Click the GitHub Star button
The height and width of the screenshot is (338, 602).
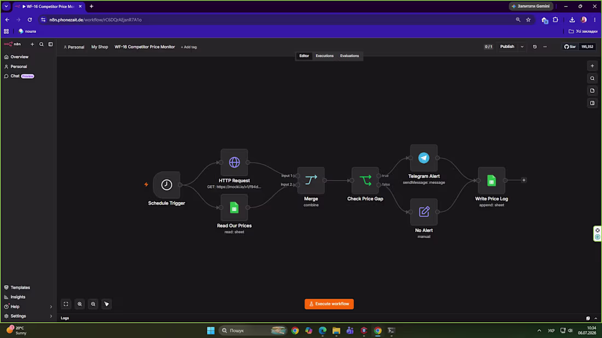tap(570, 47)
